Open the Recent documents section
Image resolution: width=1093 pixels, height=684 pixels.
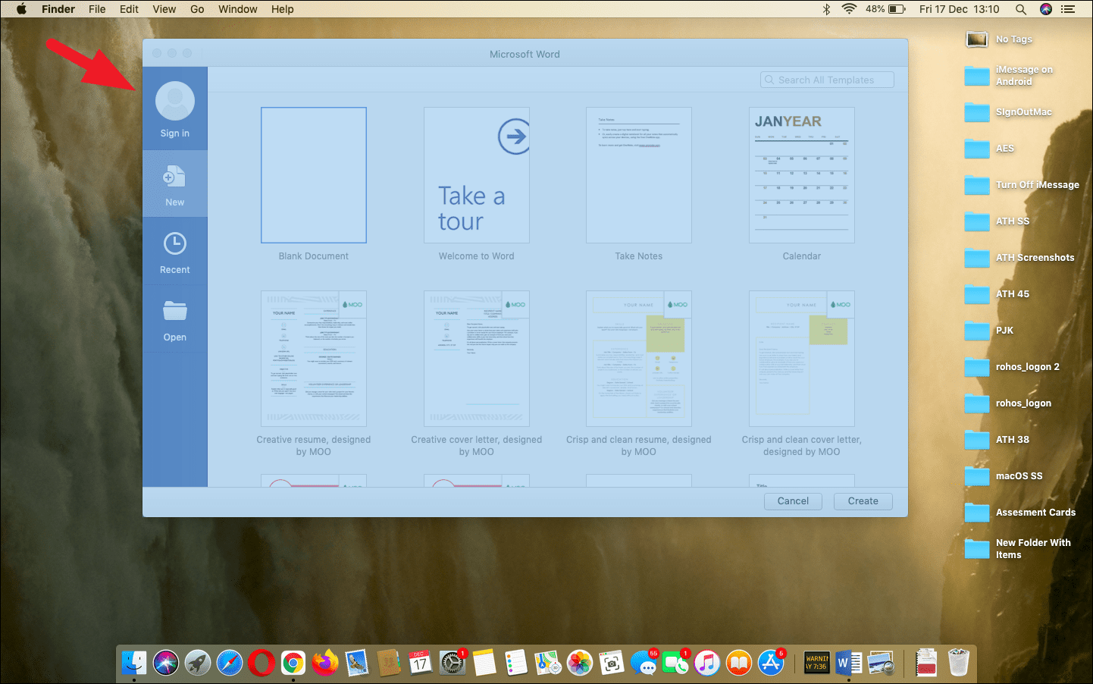click(x=175, y=252)
